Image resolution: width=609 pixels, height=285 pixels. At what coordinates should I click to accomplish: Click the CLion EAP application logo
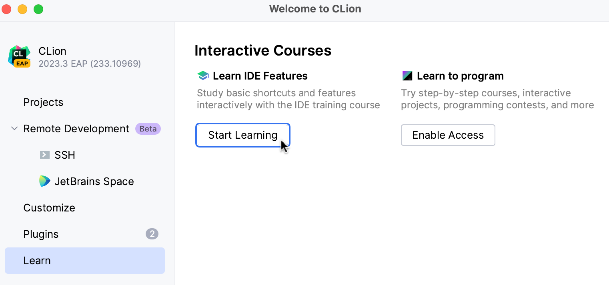click(x=19, y=56)
